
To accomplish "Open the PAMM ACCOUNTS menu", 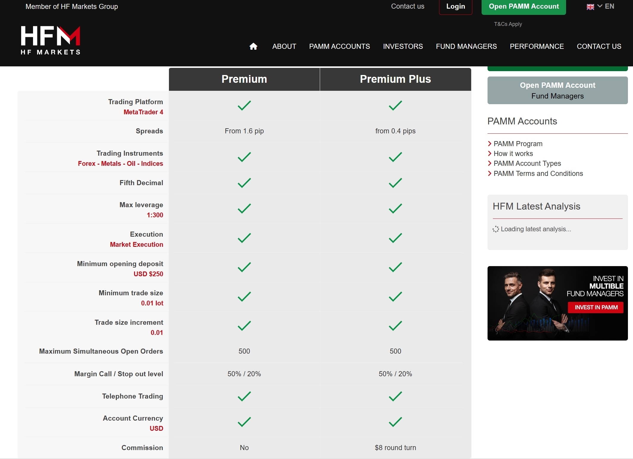I will 339,46.
